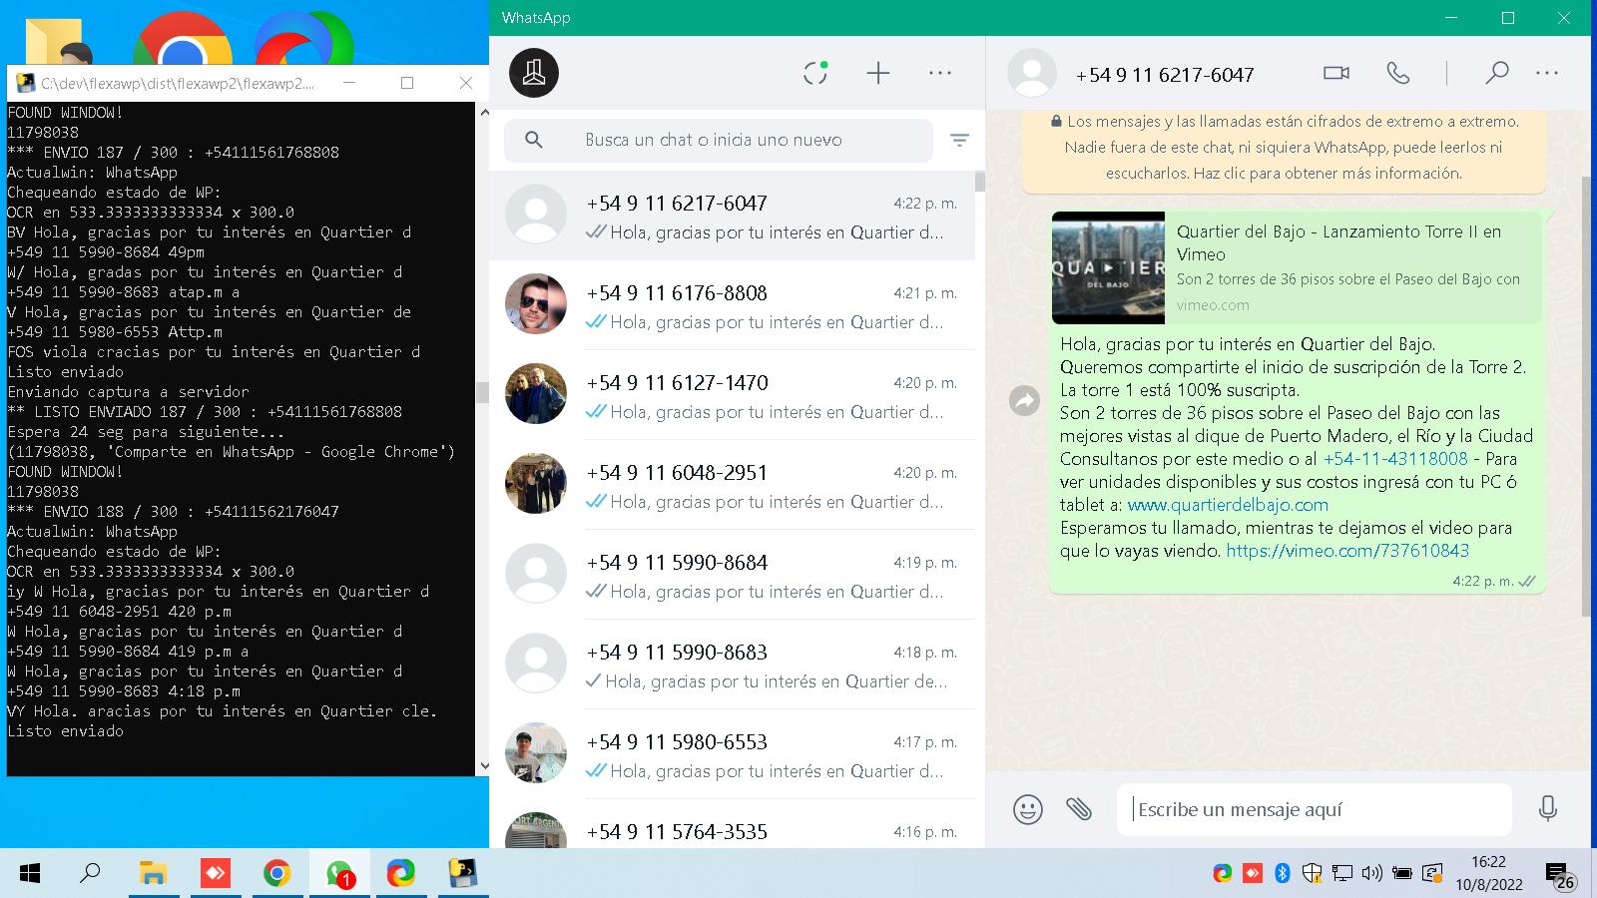Open chat +54 9 11 6217-6047

(732, 216)
